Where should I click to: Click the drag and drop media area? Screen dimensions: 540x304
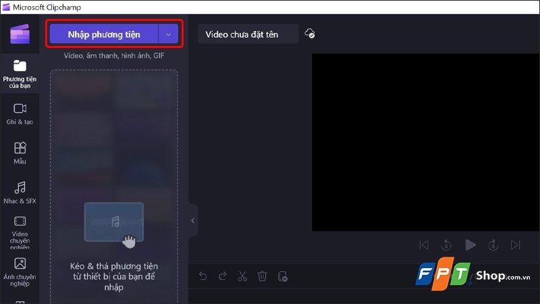coord(114,186)
